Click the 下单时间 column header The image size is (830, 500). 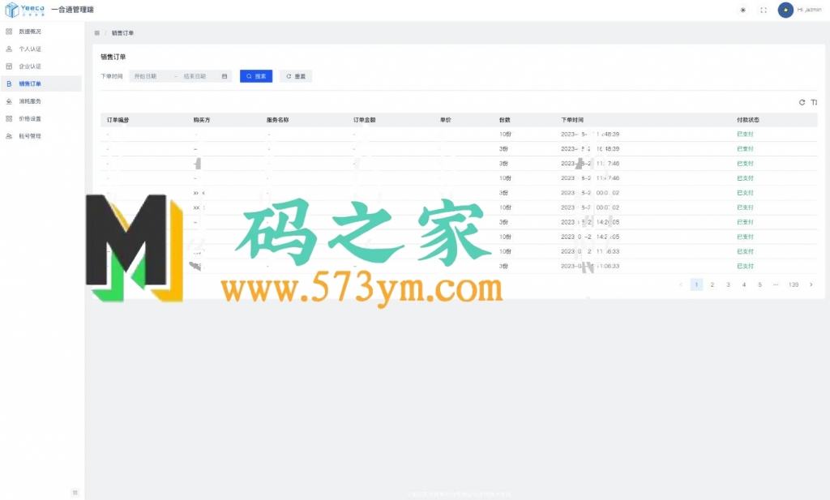coord(573,120)
